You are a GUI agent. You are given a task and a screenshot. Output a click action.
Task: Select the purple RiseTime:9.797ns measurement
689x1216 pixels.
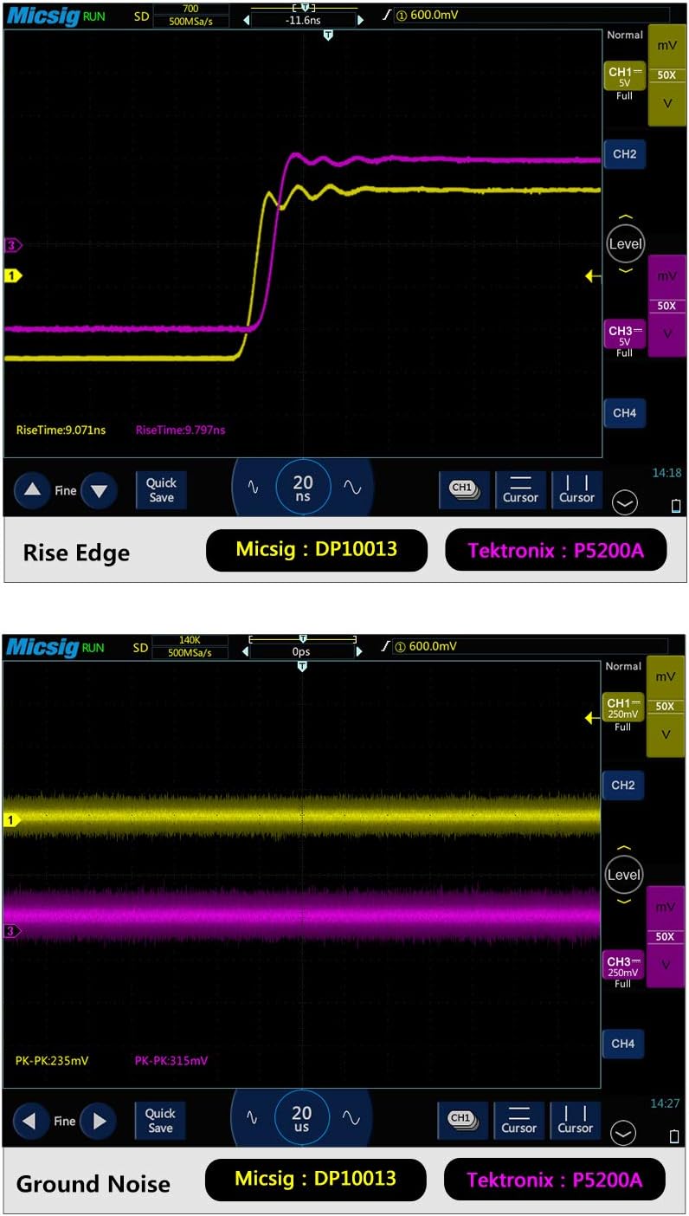click(180, 430)
